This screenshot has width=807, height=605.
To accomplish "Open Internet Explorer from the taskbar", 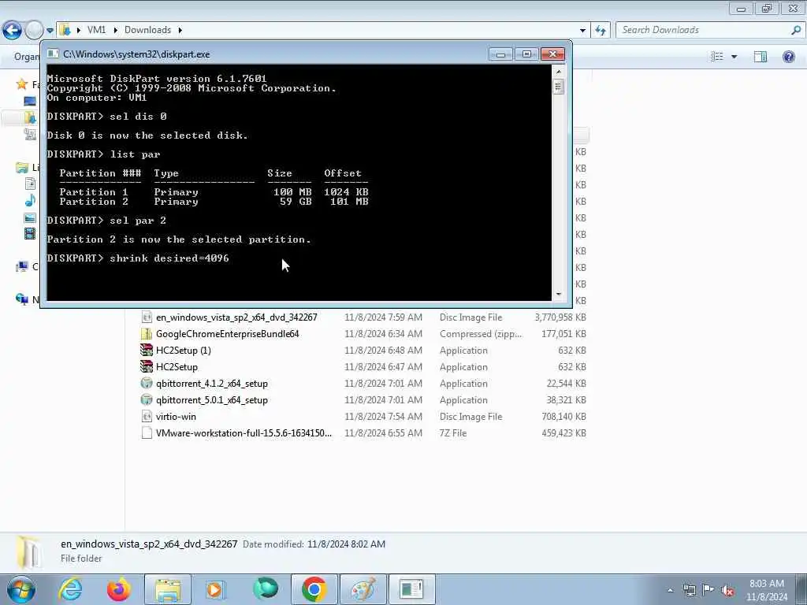I will point(70,589).
